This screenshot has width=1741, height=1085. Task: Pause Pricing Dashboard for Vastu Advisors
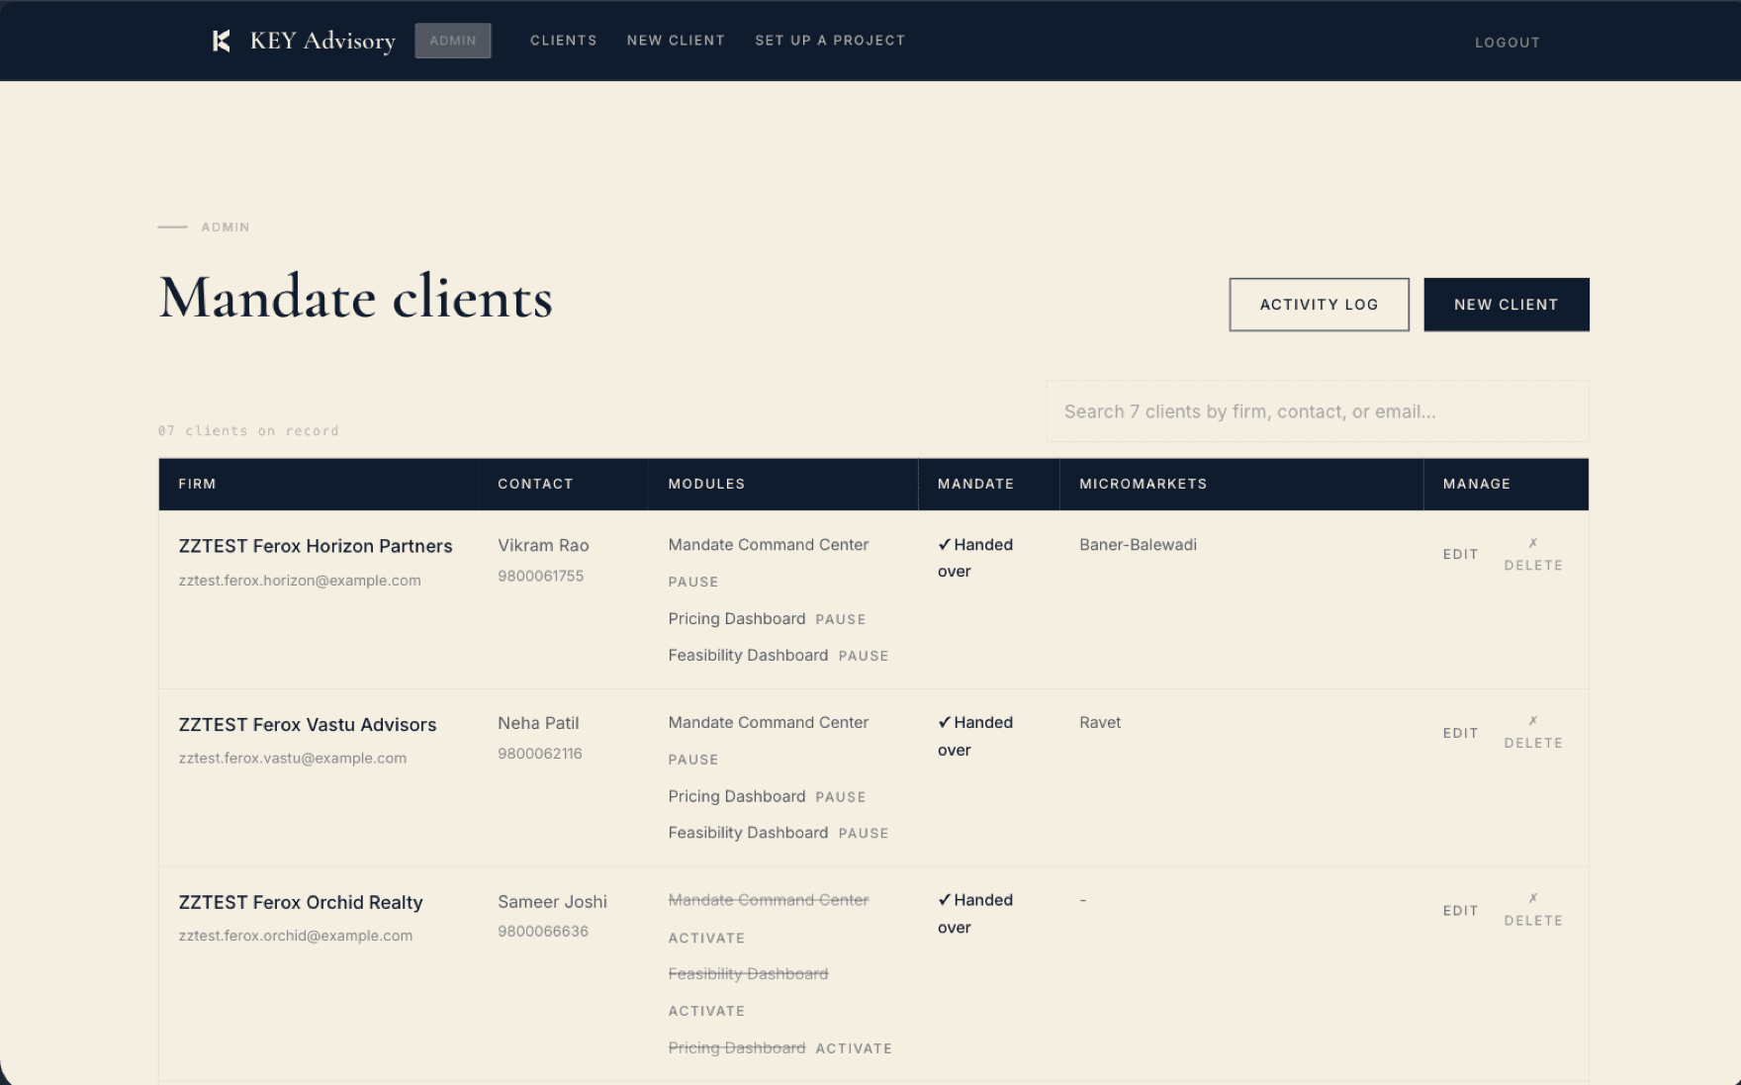point(840,797)
